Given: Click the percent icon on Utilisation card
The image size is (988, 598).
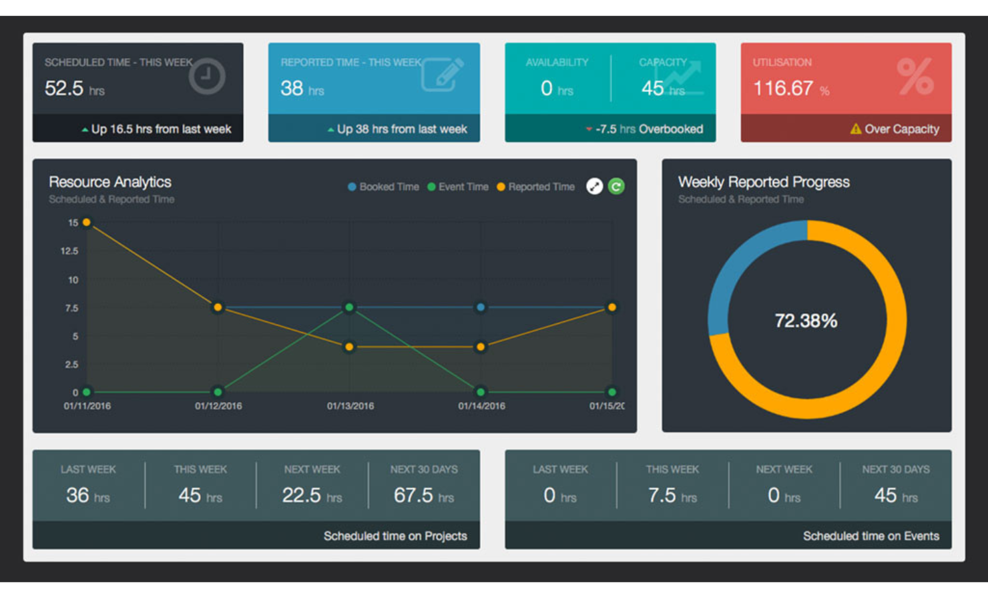Looking at the screenshot, I should (x=915, y=76).
